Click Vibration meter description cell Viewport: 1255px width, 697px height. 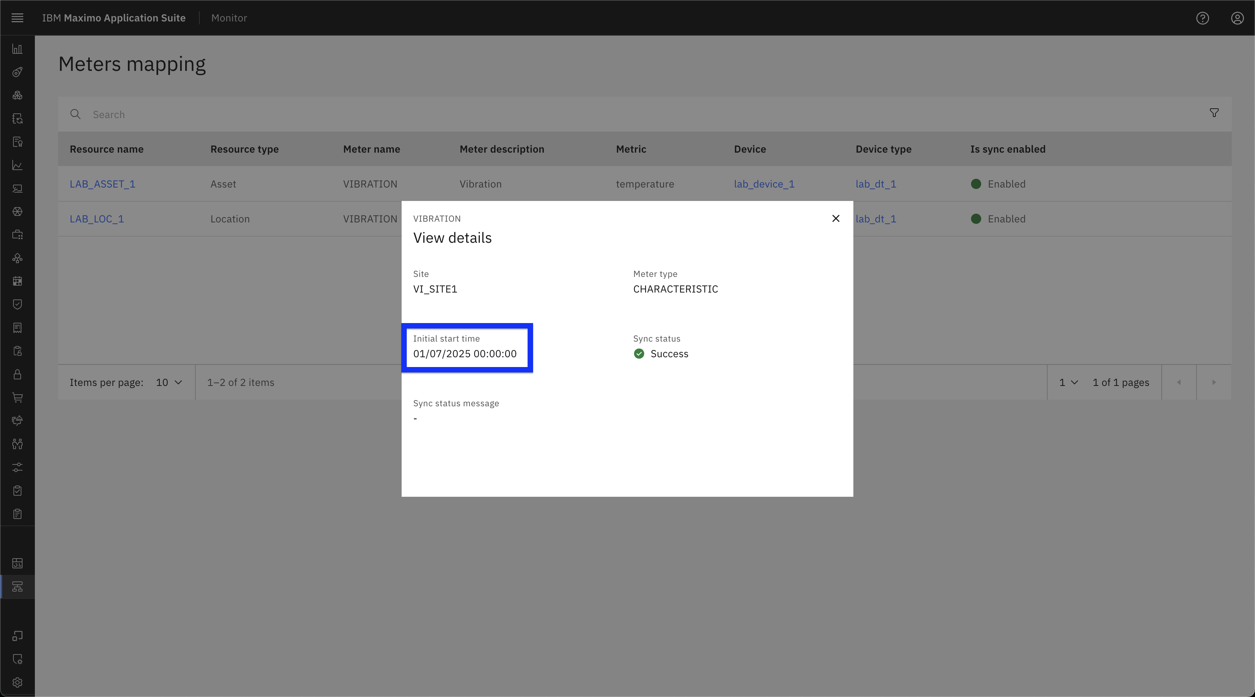tap(480, 184)
